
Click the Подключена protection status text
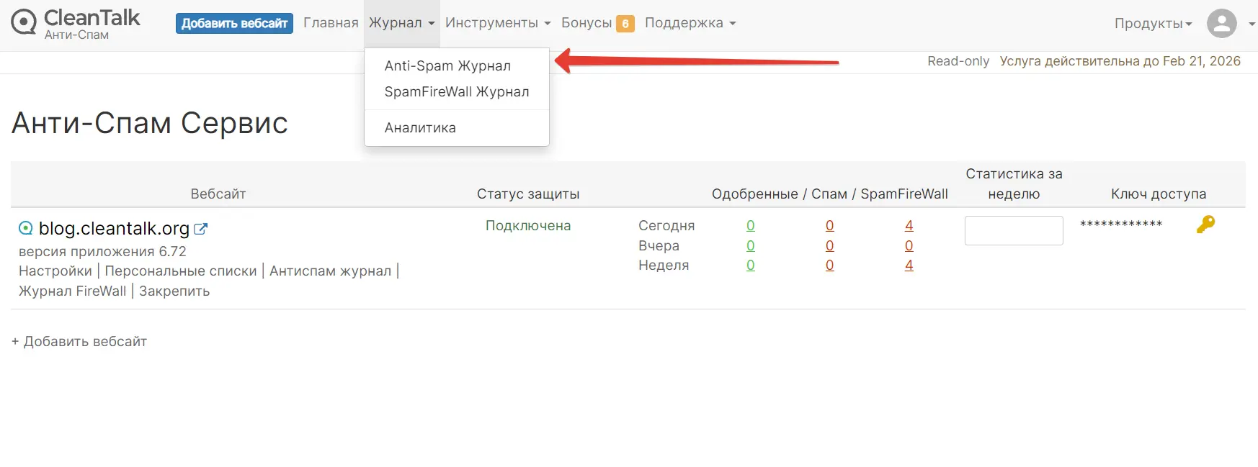point(528,225)
